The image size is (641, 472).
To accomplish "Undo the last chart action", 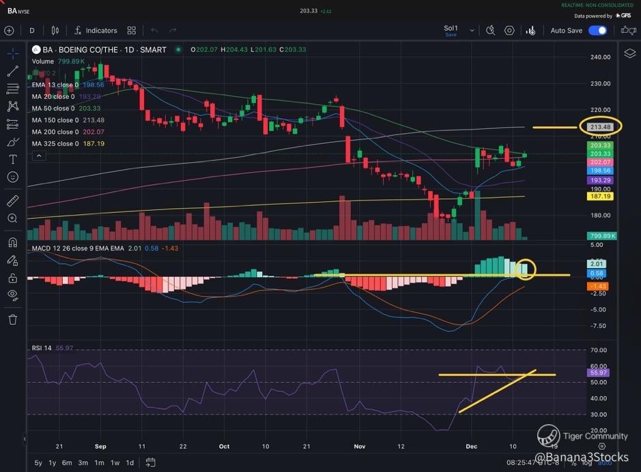I will 154,31.
